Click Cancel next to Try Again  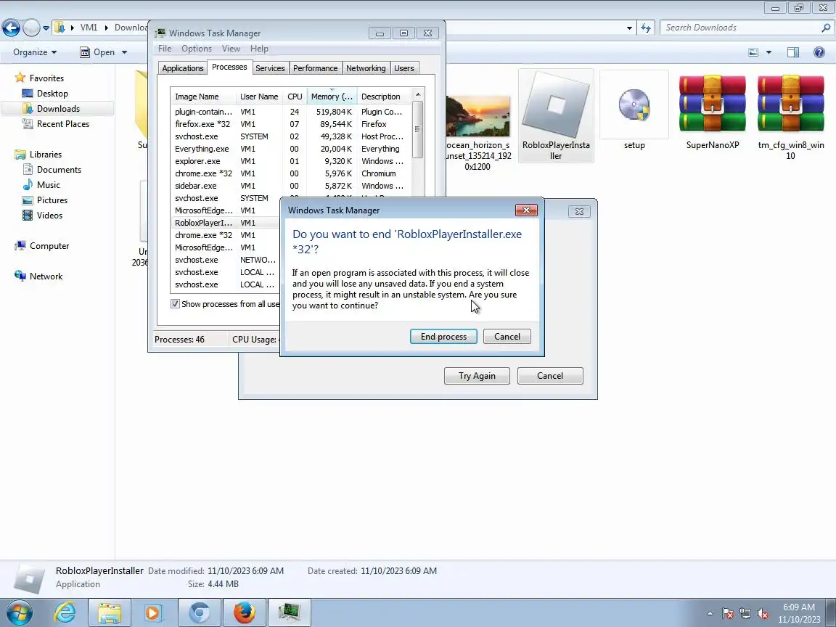coord(549,376)
